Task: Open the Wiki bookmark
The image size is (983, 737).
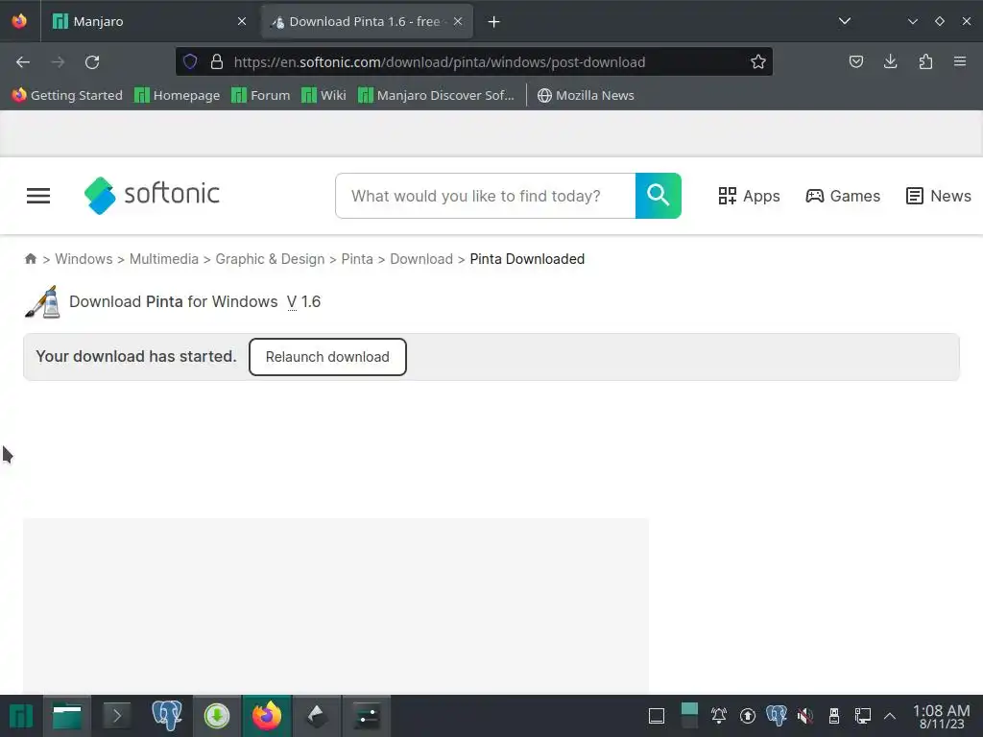Action: 324,95
